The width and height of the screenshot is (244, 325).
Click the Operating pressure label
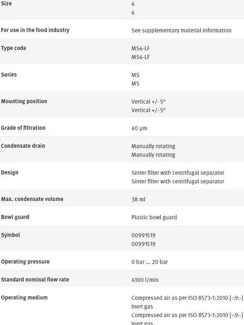tap(25, 262)
